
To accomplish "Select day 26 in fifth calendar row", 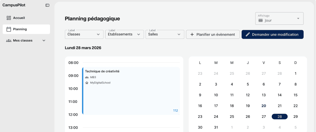I will pyautogui.click(x=248, y=117).
